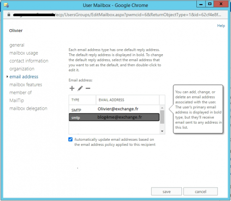Viewport: 231px width, 201px height.
Task: Remove the selected email address with the minus icon
Action: pyautogui.click(x=88, y=88)
